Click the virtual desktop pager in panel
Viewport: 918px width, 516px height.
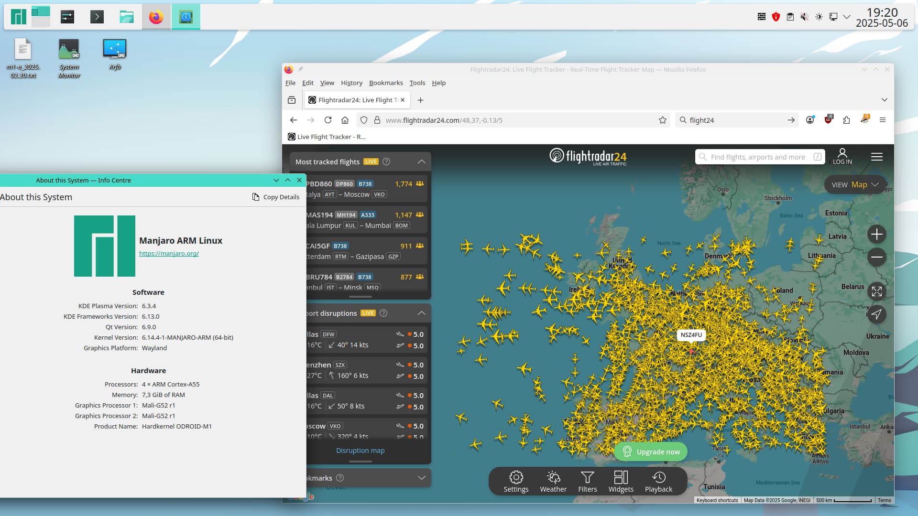coord(41,17)
